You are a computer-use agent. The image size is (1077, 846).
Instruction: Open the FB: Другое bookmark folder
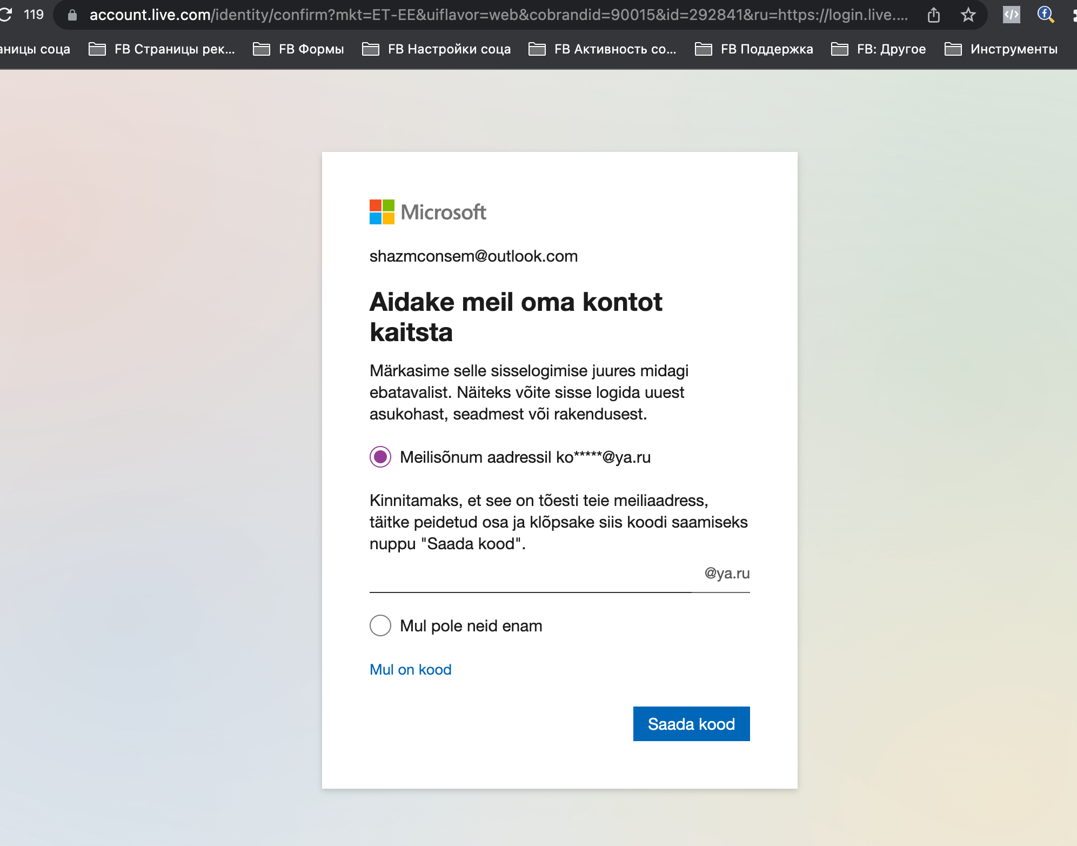[879, 49]
